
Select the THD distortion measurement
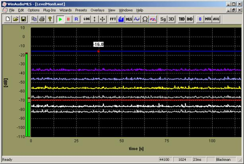pyautogui.click(x=182, y=19)
